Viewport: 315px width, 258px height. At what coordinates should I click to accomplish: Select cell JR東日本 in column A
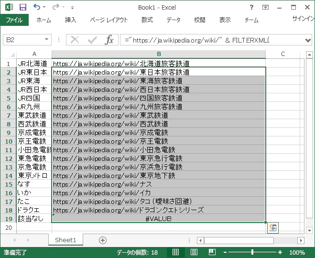[x=34, y=72]
